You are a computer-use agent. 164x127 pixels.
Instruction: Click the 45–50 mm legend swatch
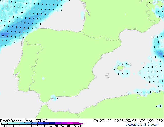click(76, 124)
